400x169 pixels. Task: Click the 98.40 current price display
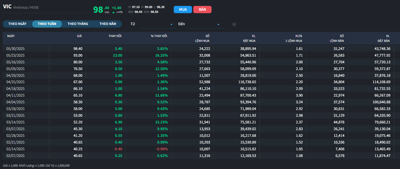pos(101,9)
